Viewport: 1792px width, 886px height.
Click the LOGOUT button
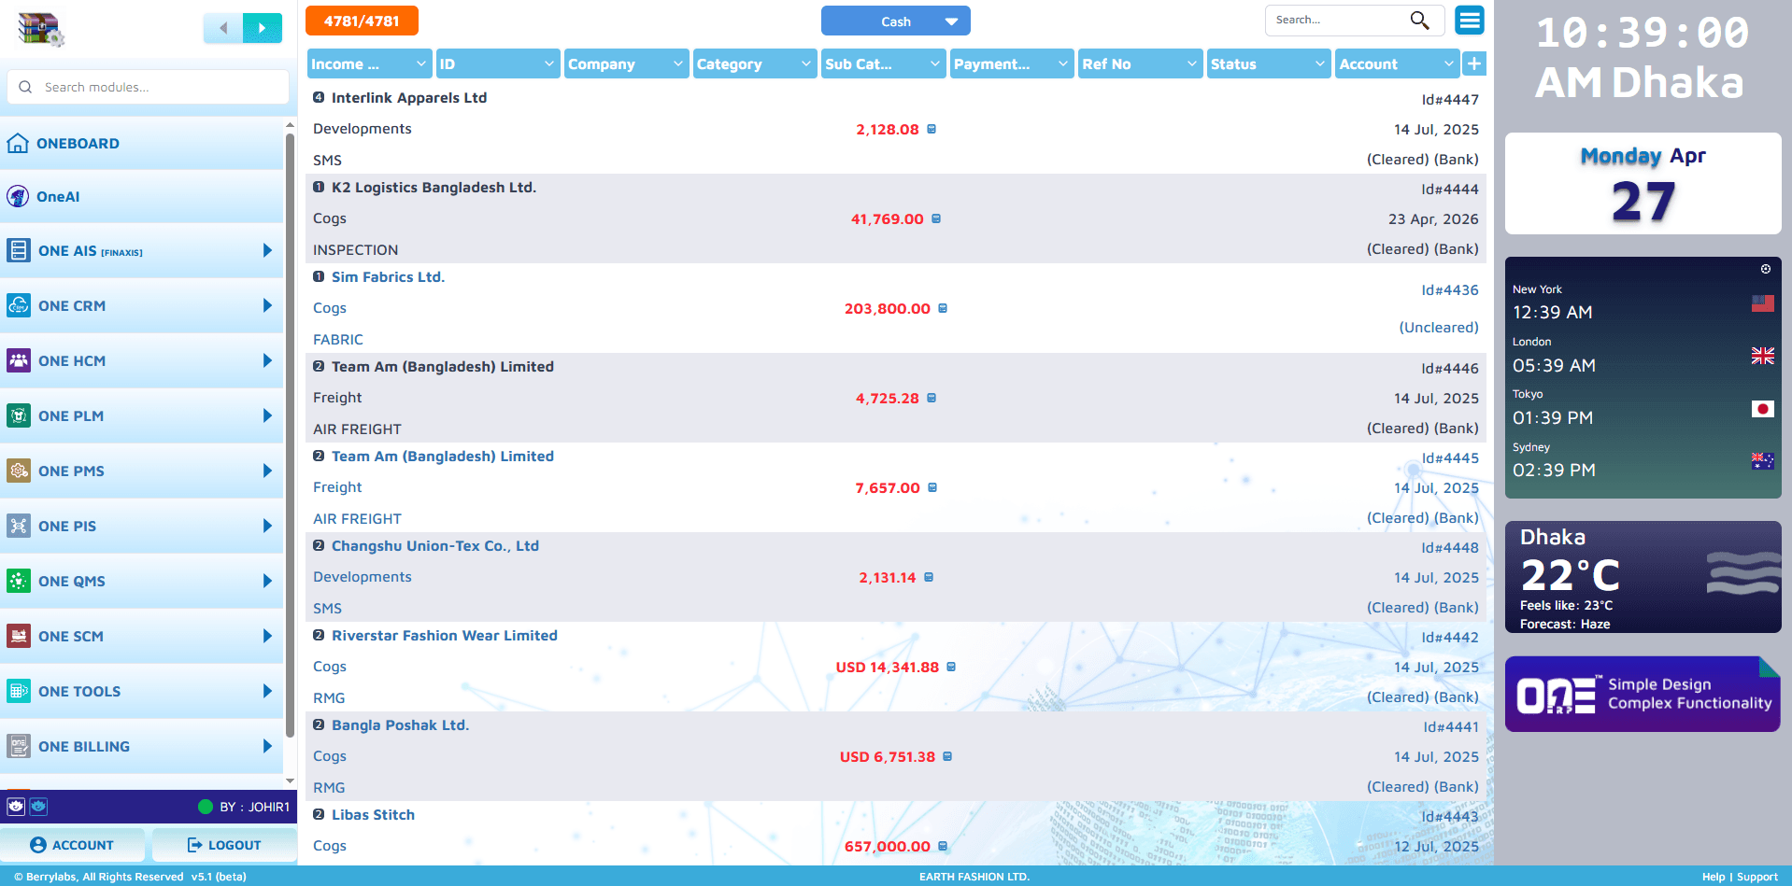coord(224,845)
